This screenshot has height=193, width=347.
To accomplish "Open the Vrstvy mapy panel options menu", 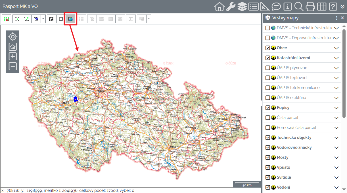I will click(x=337, y=18).
